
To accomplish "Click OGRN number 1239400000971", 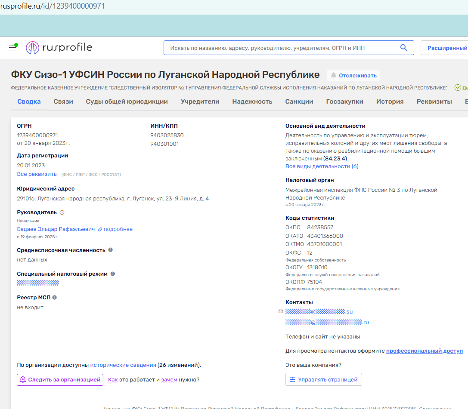I will tap(37, 135).
